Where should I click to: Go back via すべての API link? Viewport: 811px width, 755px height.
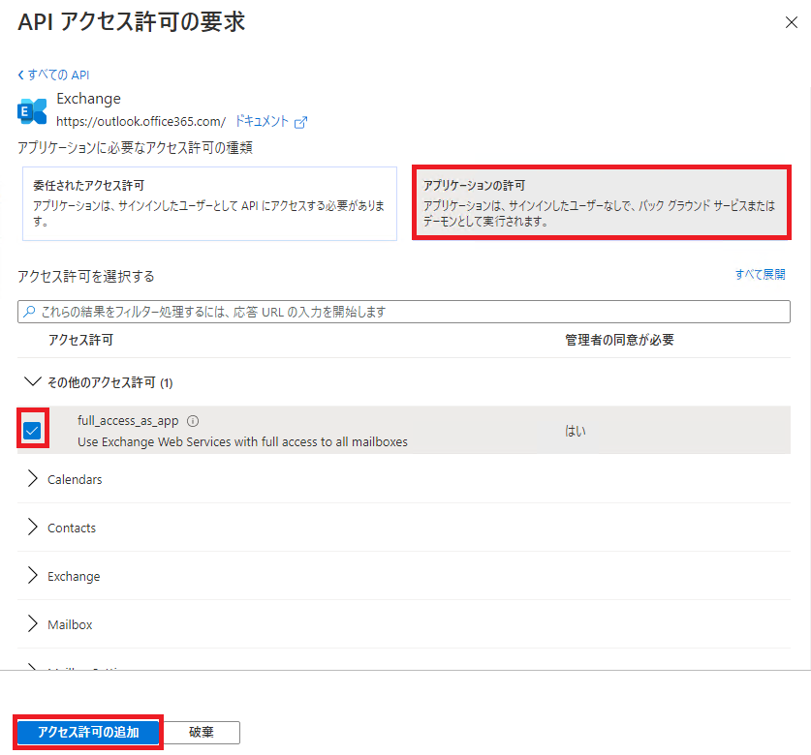[x=54, y=75]
